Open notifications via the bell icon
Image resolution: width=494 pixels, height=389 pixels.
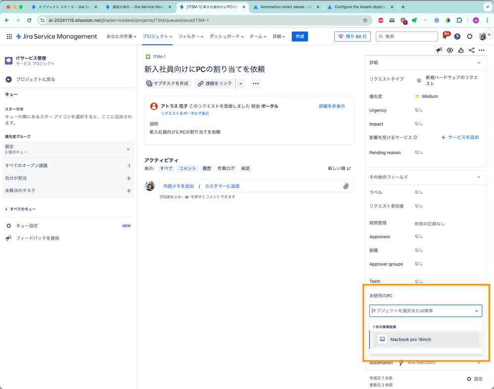[x=445, y=36]
